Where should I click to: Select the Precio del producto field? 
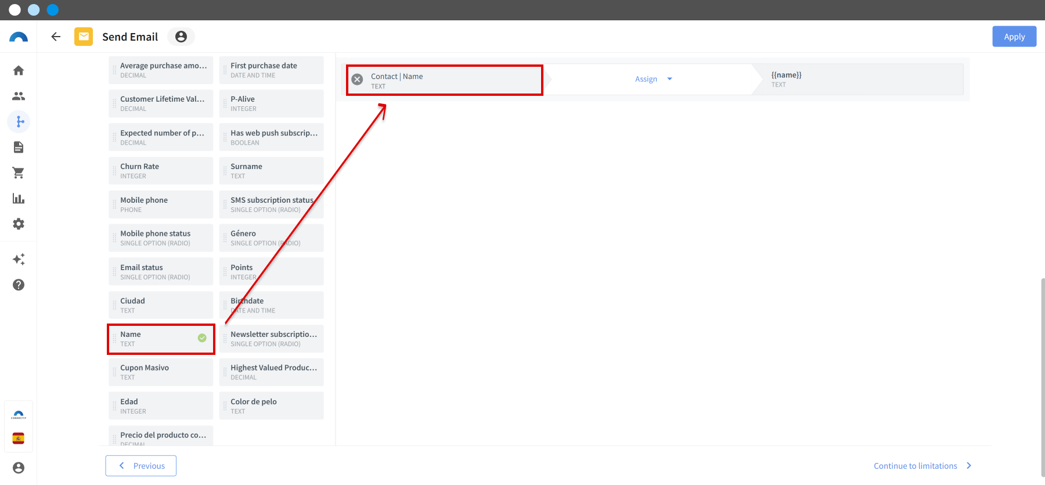pos(161,436)
